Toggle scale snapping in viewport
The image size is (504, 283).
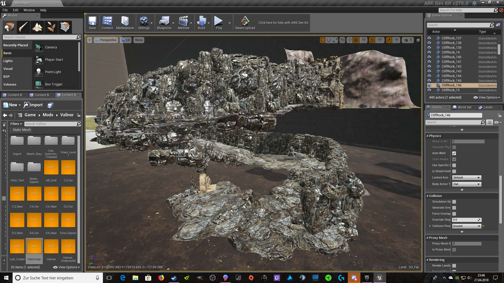pyautogui.click(x=388, y=40)
